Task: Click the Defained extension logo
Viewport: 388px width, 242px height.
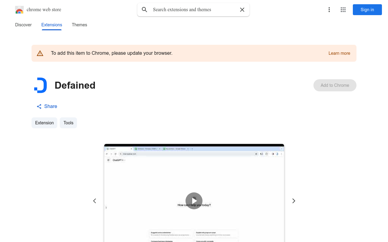Action: point(40,85)
